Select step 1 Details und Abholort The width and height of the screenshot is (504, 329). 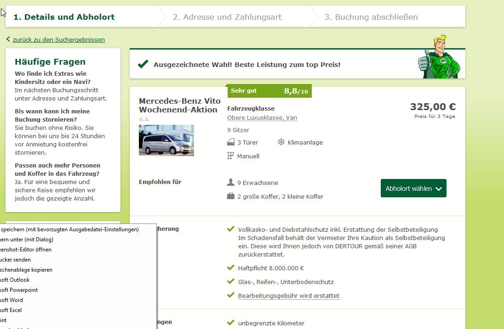pos(64,17)
